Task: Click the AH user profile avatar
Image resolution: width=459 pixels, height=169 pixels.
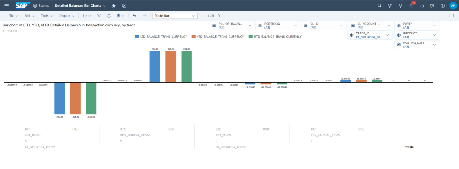Action: click(453, 5)
